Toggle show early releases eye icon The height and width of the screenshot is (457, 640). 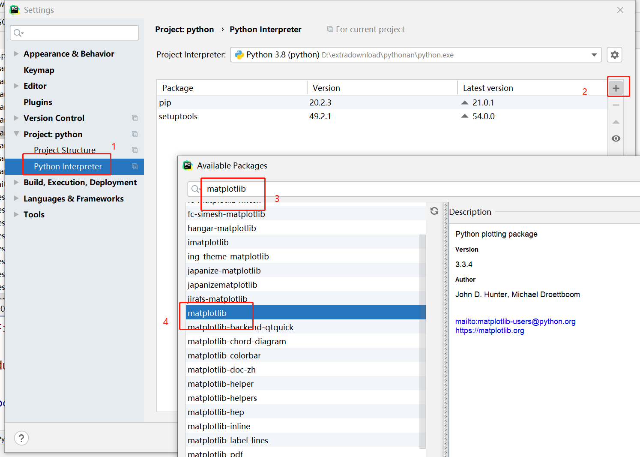pyautogui.click(x=616, y=138)
